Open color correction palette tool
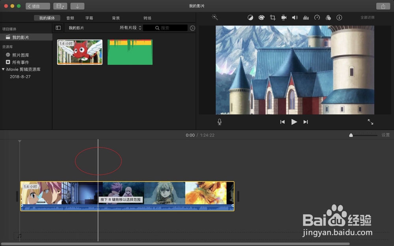The width and height of the screenshot is (394, 246). click(261, 18)
